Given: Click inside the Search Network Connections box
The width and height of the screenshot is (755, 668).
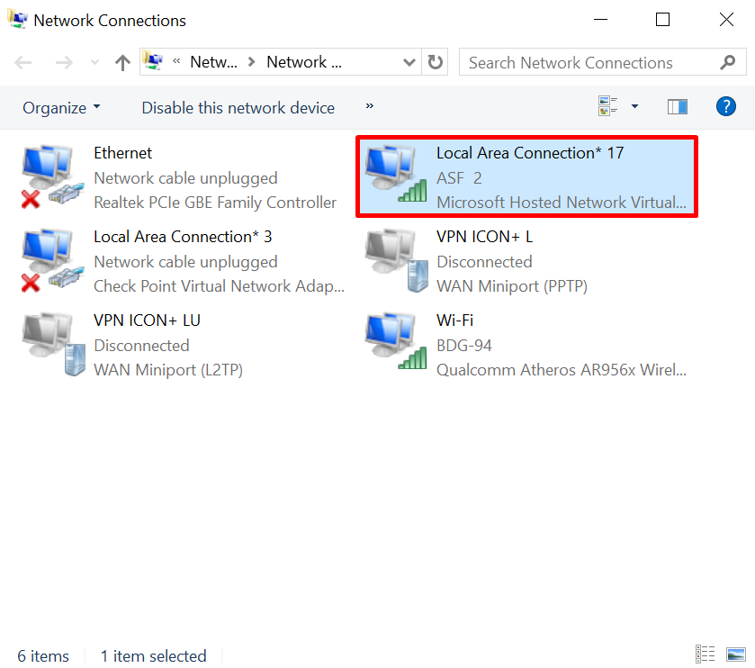Looking at the screenshot, I should pyautogui.click(x=585, y=62).
